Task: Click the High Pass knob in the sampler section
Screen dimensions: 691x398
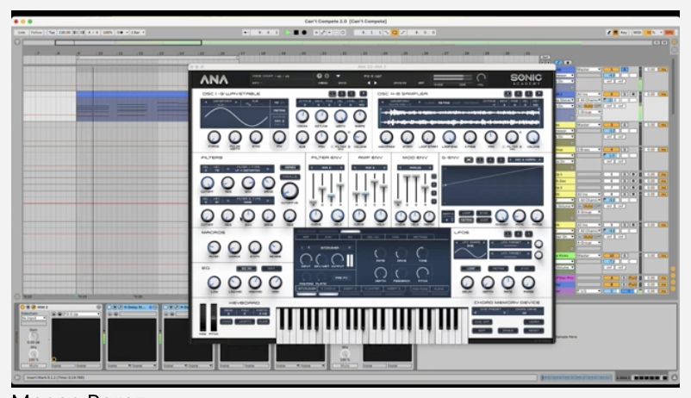Action: (x=386, y=137)
